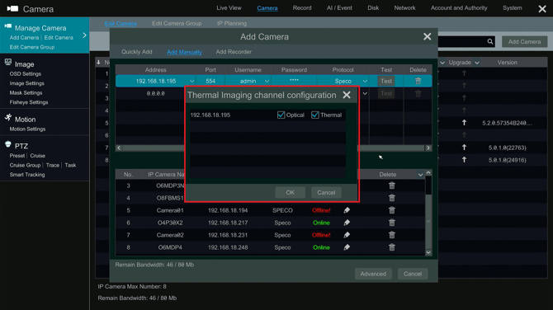This screenshot has height=310, width=553.
Task: Switch to the Quickly Add tab
Action: point(137,52)
